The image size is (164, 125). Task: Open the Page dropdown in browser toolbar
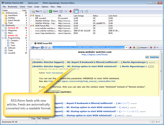click(36, 47)
